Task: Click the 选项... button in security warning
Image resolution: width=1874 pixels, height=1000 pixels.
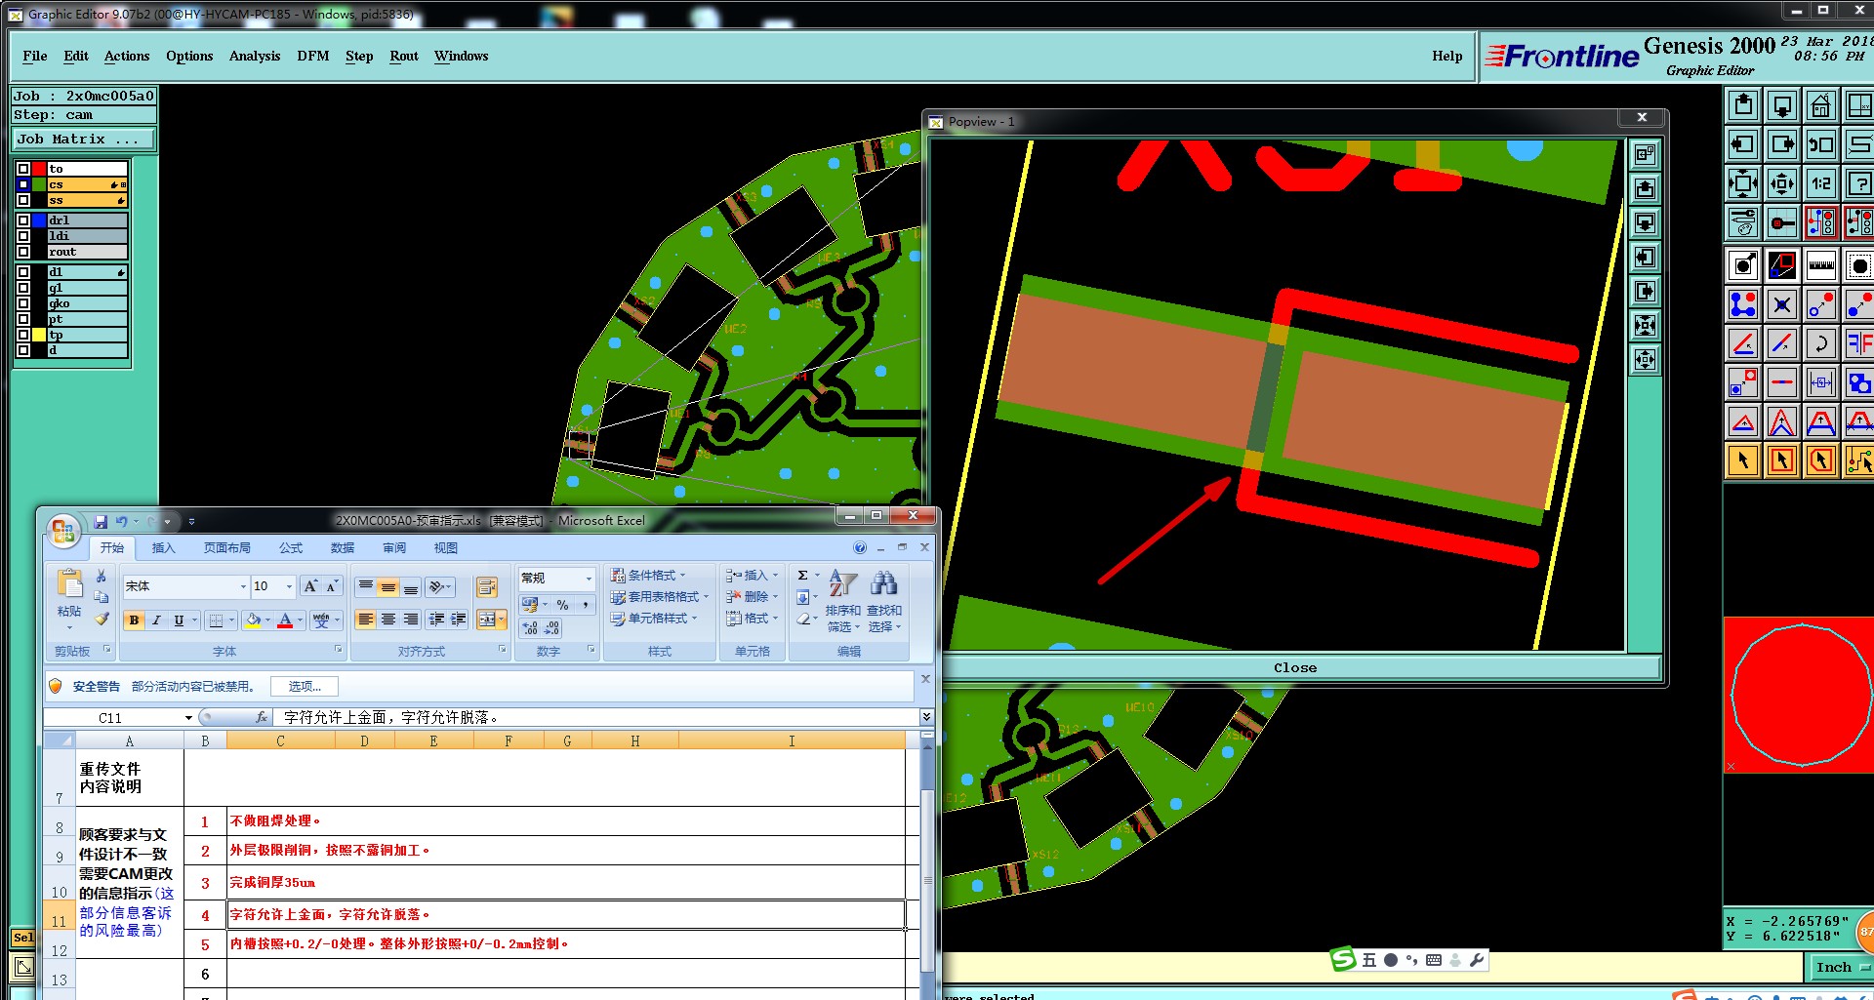Action: pyautogui.click(x=305, y=686)
